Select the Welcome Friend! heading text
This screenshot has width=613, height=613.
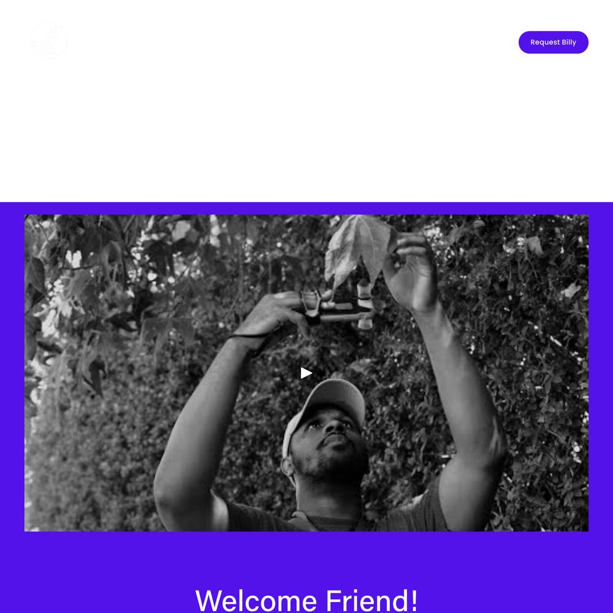(306, 600)
